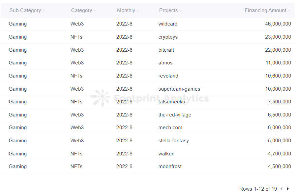The width and height of the screenshot is (299, 195).
Task: Select the bitcraft project
Action: point(166,50)
